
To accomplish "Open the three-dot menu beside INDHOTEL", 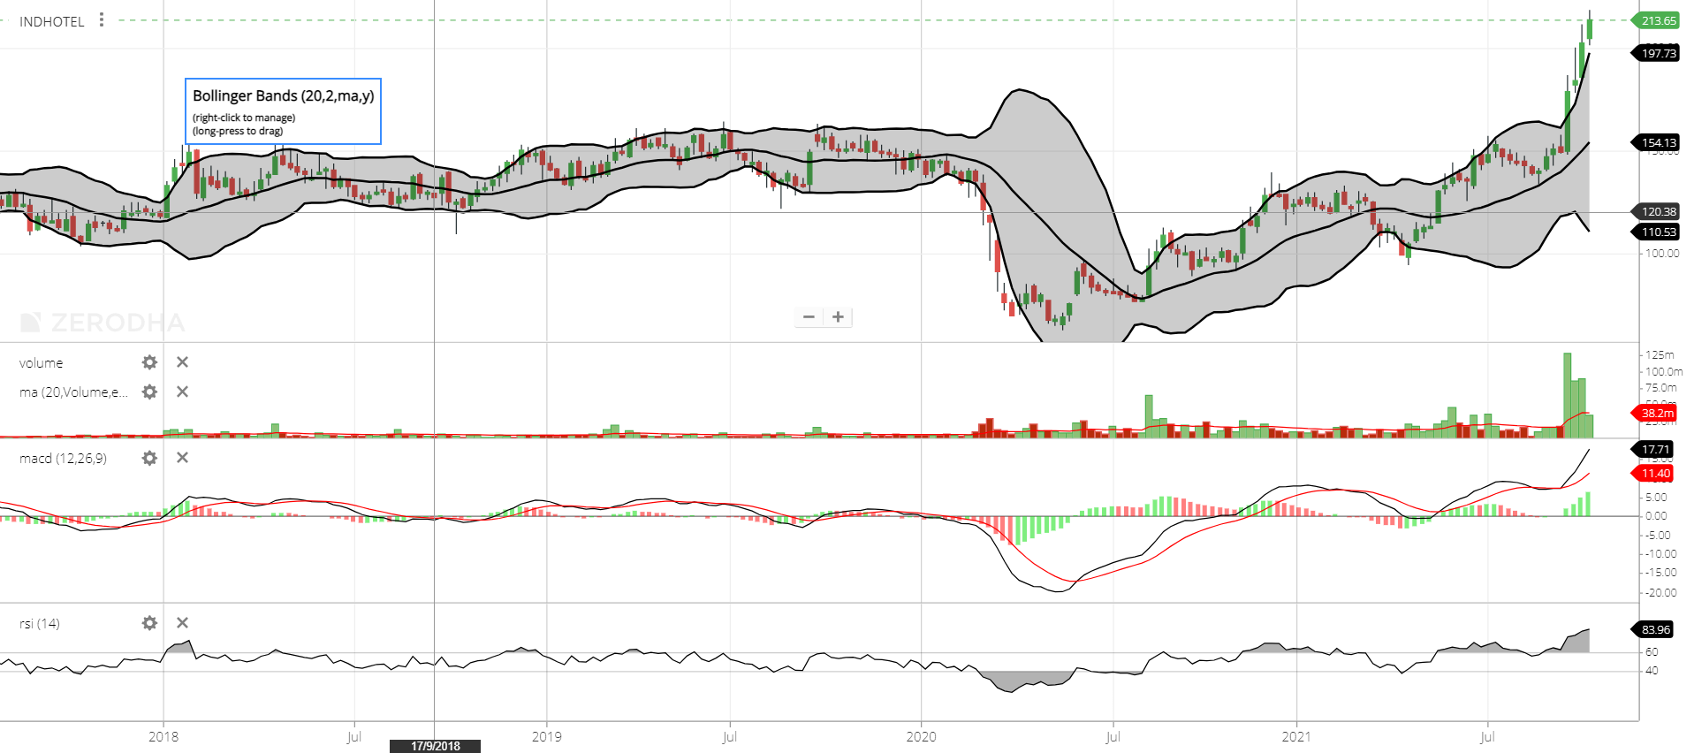I will point(102,19).
